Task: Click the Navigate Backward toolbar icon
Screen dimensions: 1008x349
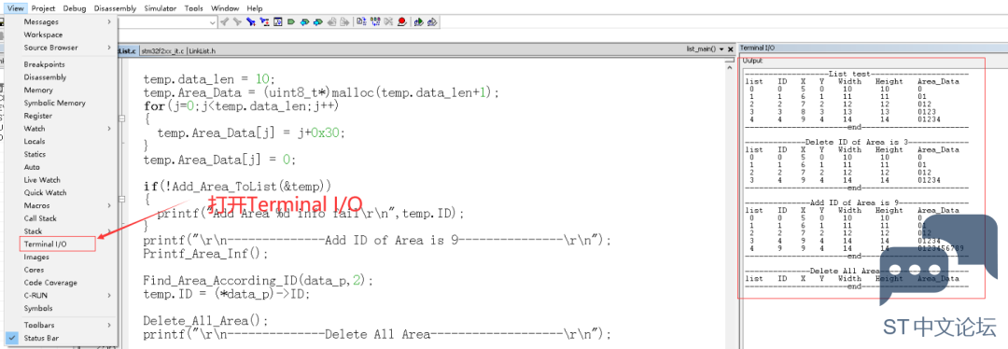Action: click(x=331, y=21)
